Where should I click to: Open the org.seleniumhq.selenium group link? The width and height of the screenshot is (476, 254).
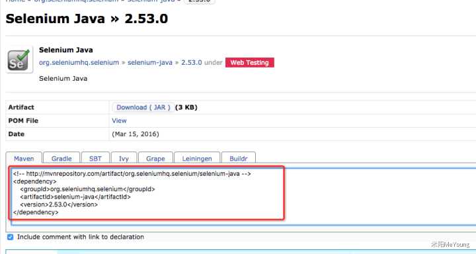[x=79, y=63]
